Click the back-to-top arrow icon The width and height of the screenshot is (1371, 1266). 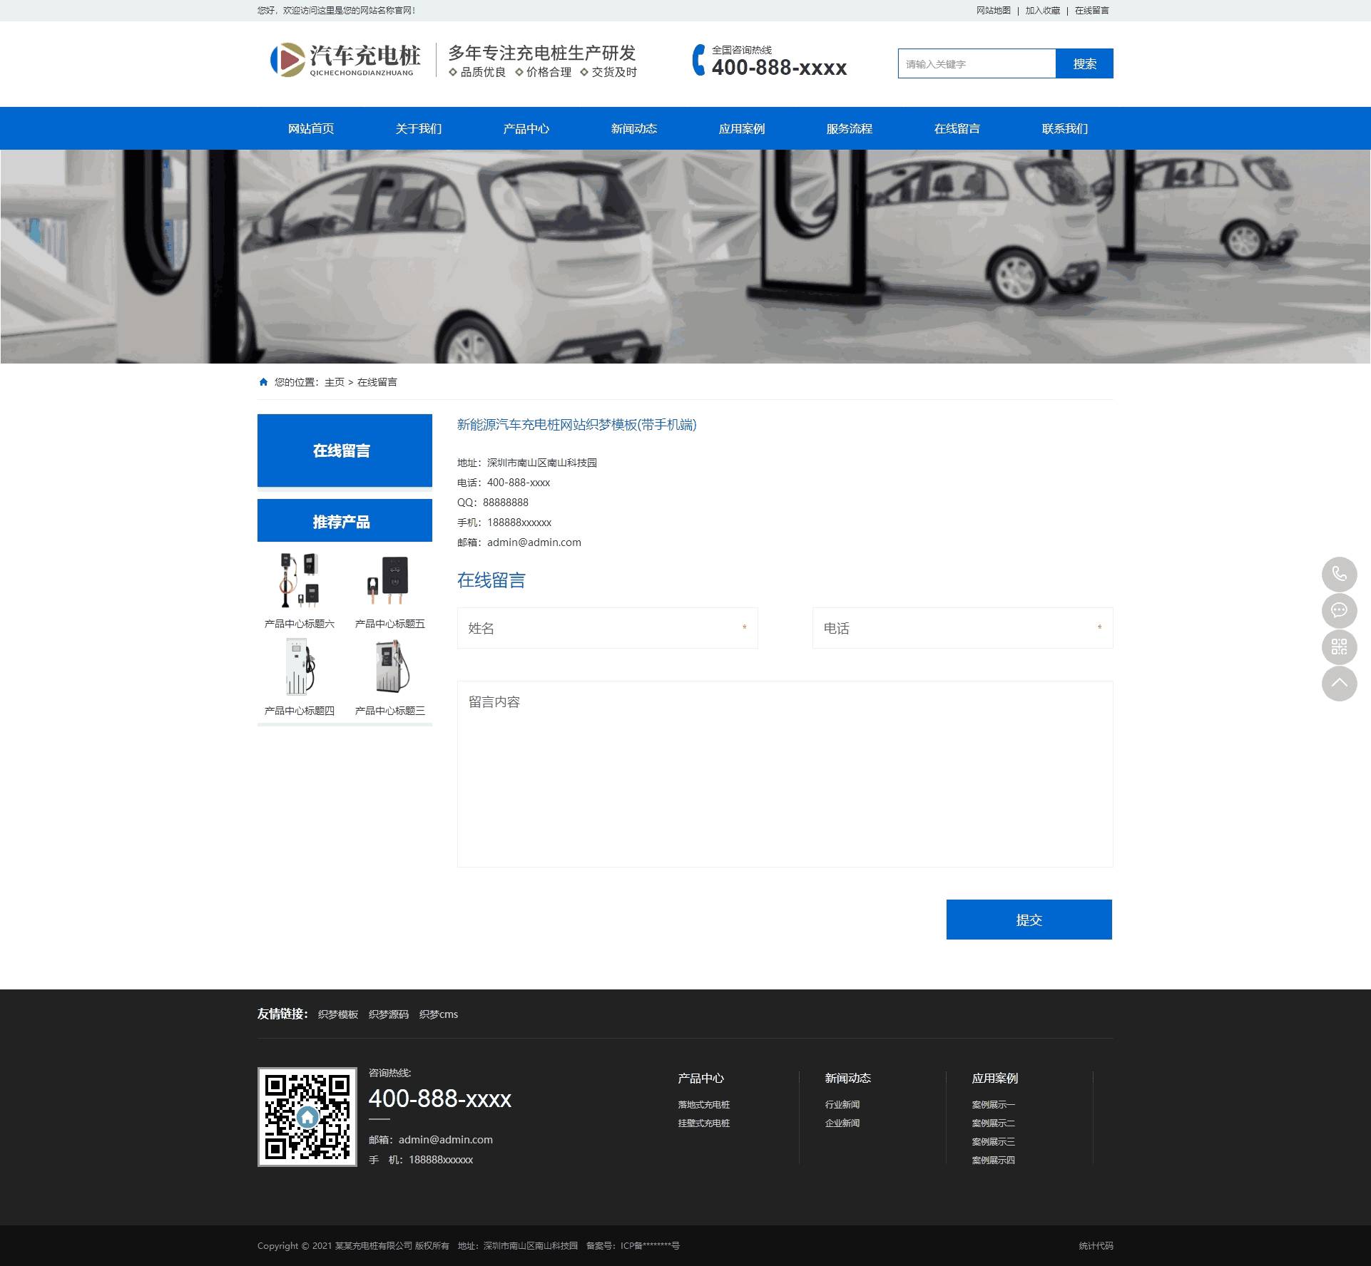[1339, 684]
